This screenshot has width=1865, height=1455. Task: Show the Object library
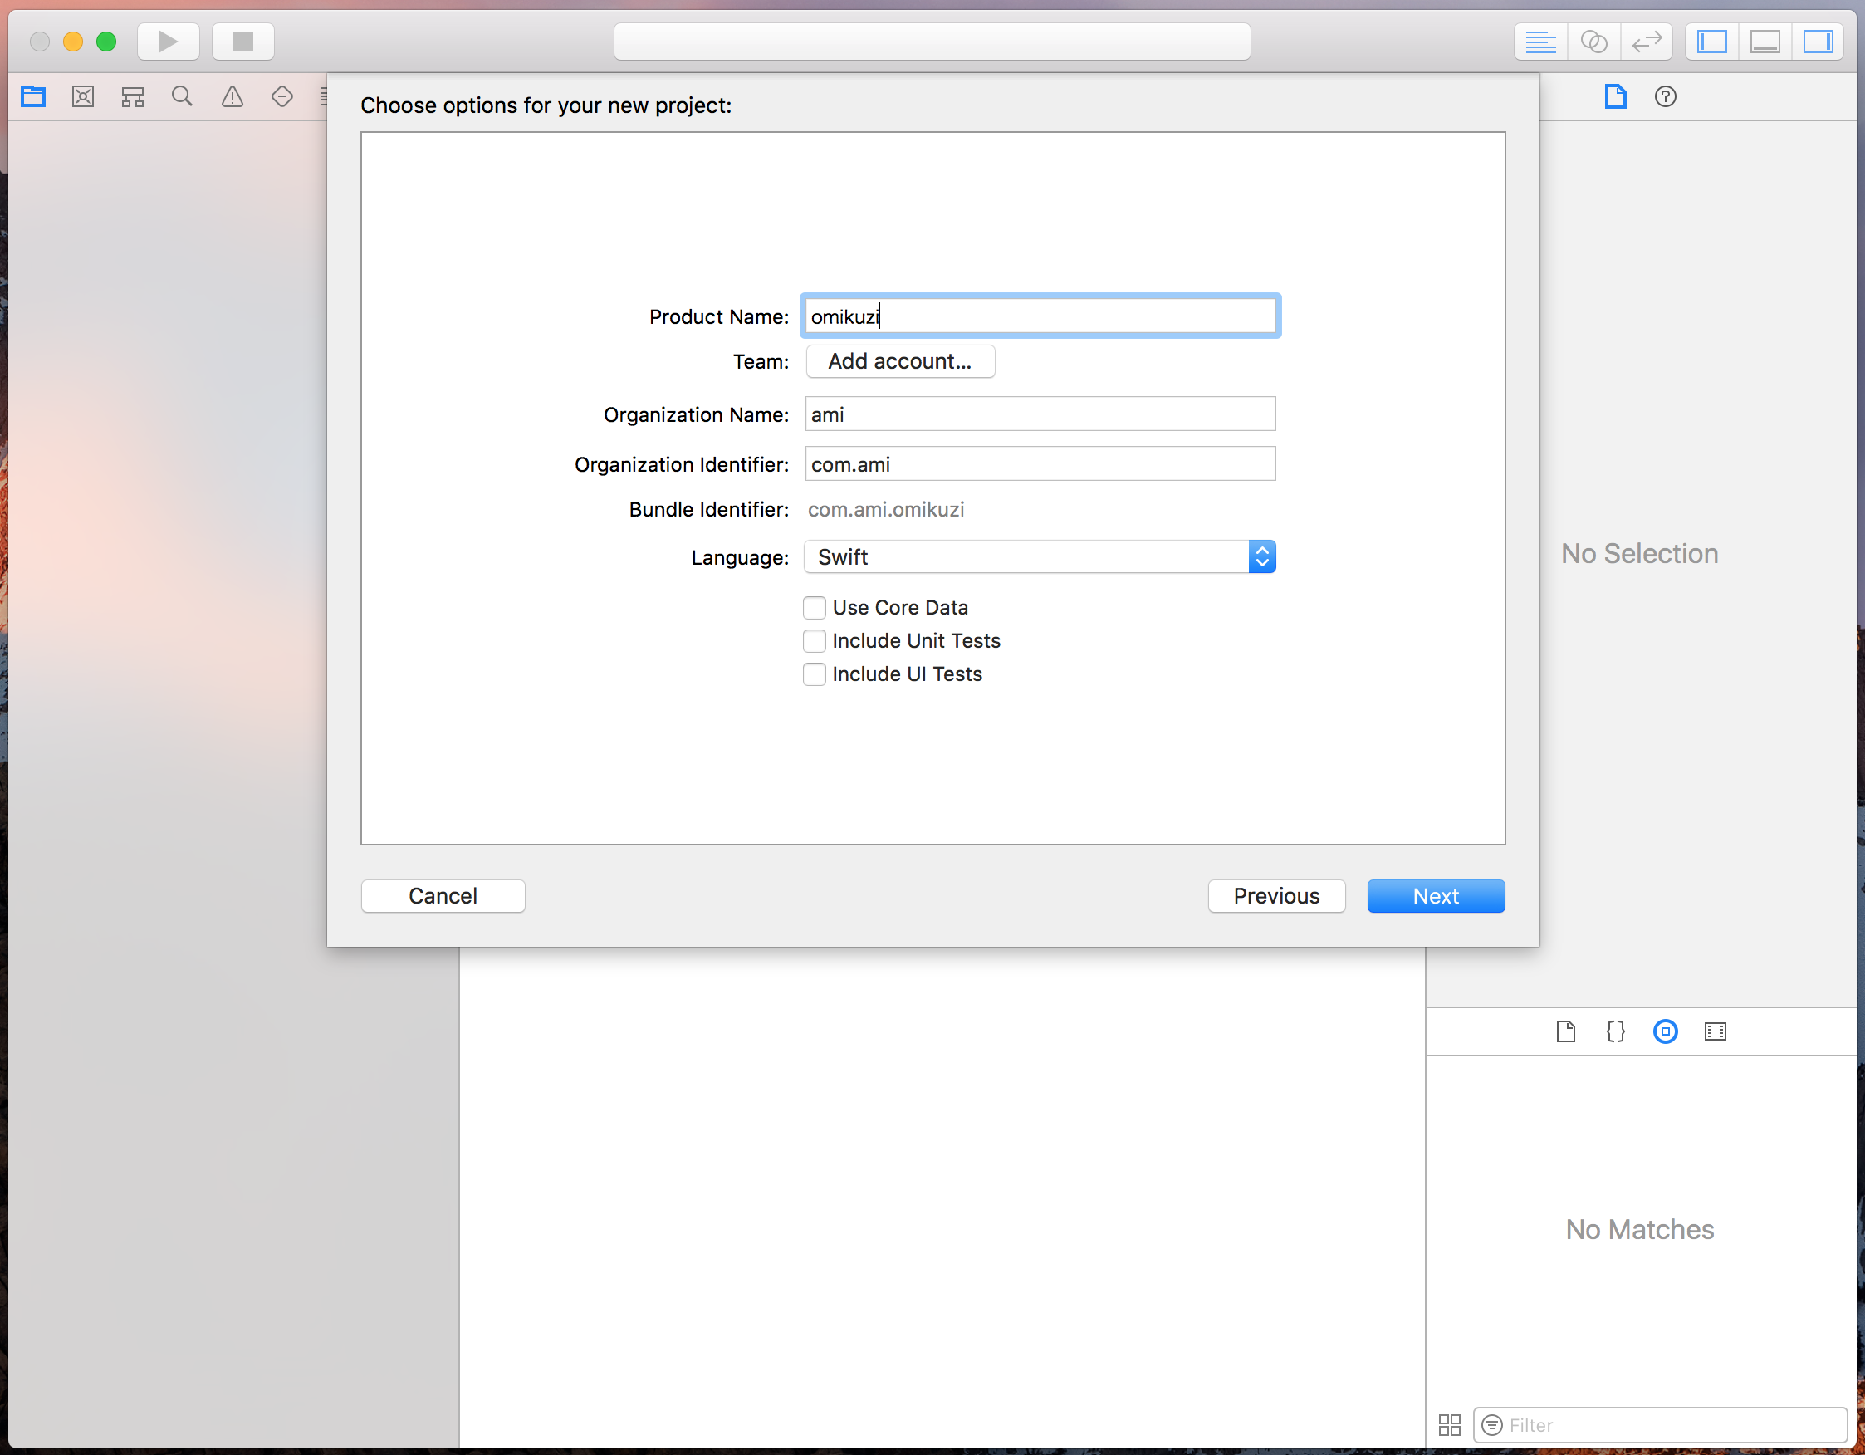pos(1665,1031)
